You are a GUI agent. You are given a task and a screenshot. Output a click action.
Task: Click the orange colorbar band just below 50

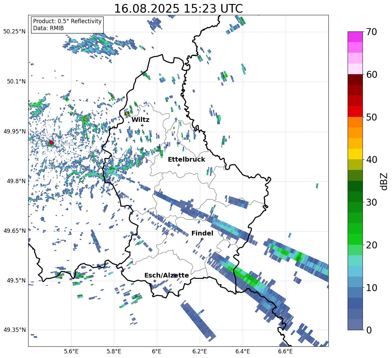coord(355,122)
